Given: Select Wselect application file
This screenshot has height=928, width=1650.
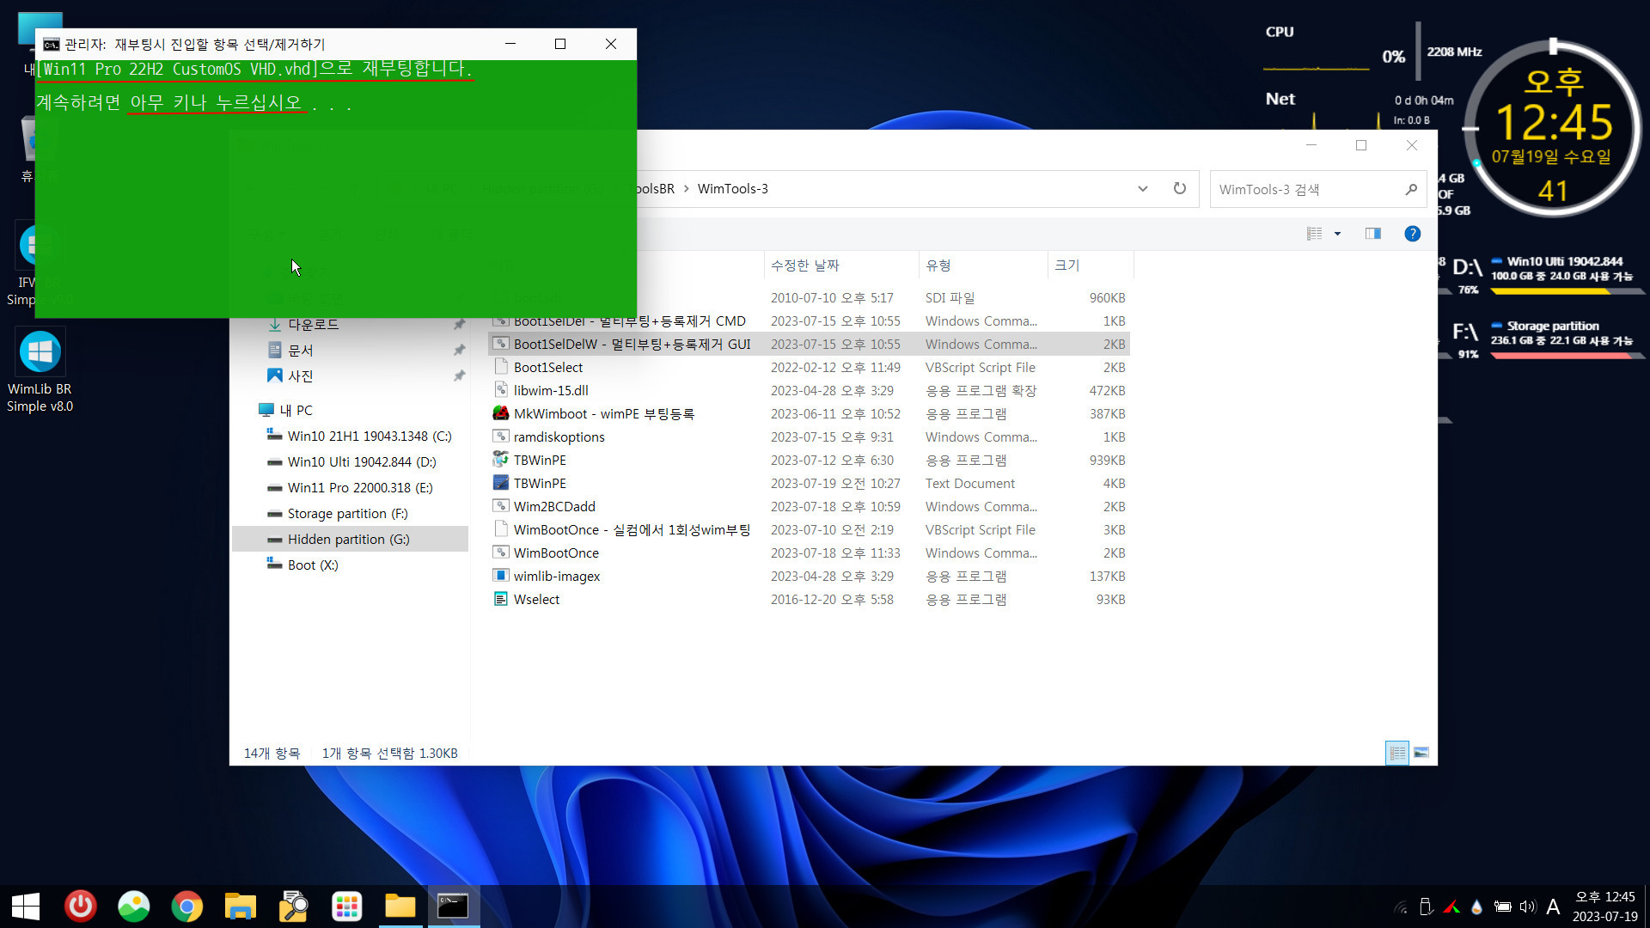Looking at the screenshot, I should (x=809, y=599).
